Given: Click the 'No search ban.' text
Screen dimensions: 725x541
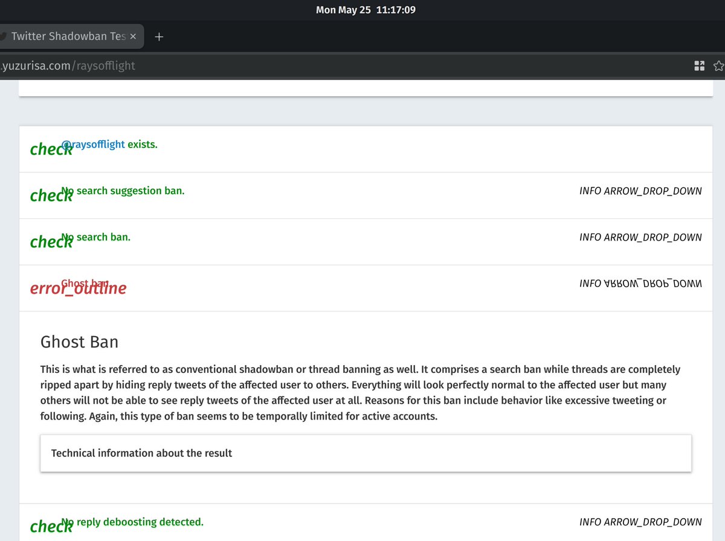Looking at the screenshot, I should click(x=97, y=237).
